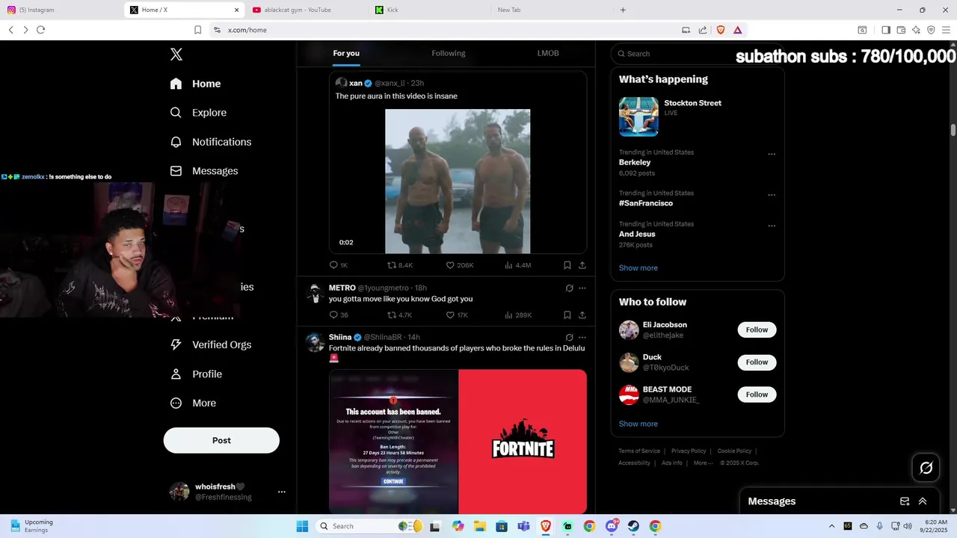
Task: Click Show more under What's happening
Action: tap(638, 268)
